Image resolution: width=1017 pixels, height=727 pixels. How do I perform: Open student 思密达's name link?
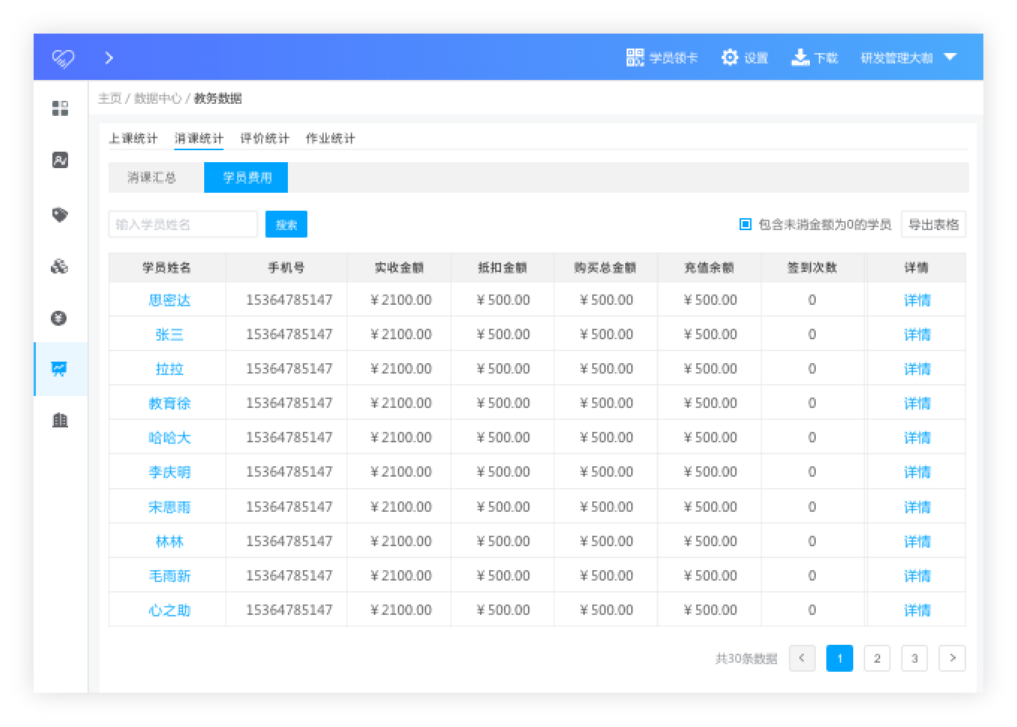170,300
